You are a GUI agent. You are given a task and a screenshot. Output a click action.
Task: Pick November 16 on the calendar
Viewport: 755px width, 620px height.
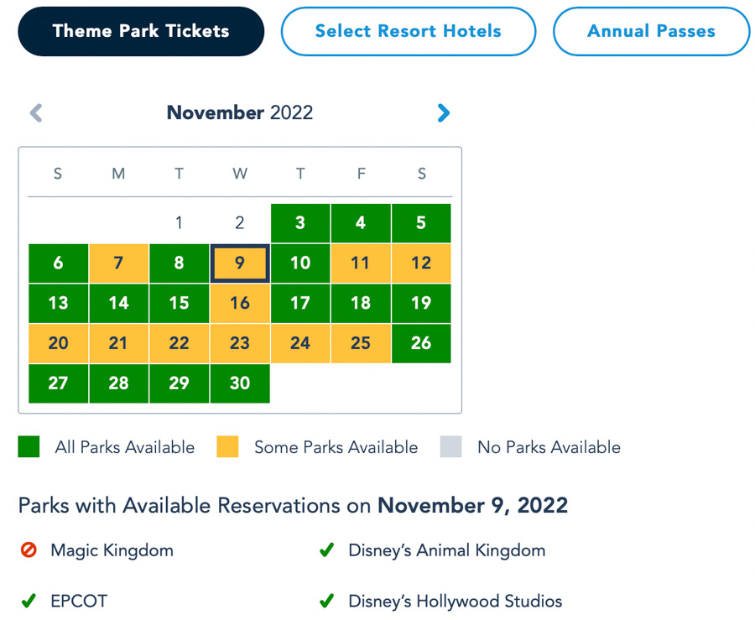(240, 304)
